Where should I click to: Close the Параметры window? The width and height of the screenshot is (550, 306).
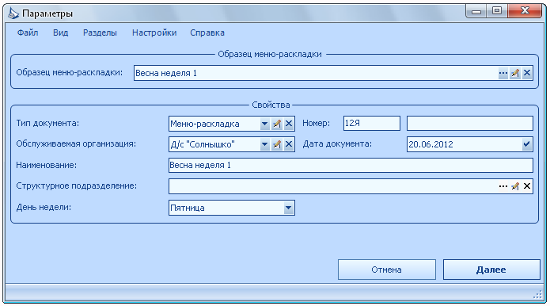coord(525,11)
